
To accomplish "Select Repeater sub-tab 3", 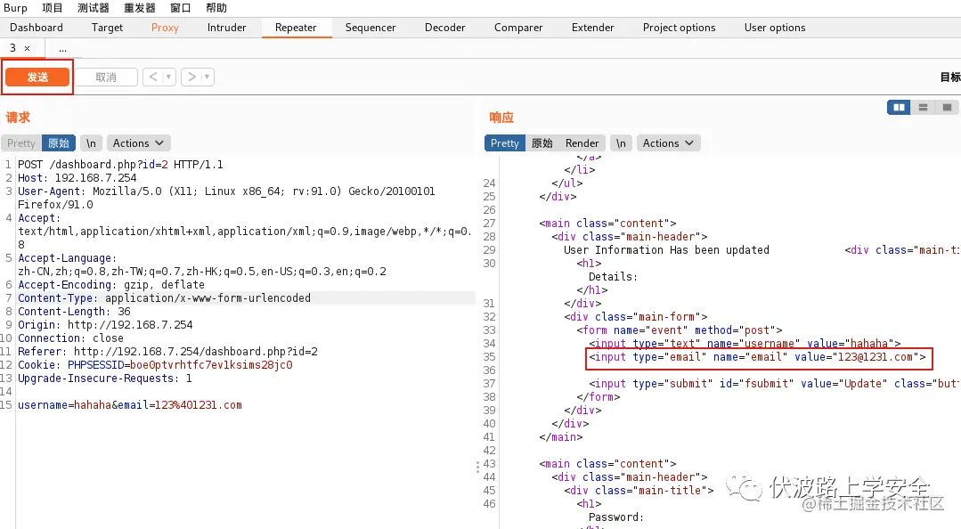I will 12,48.
